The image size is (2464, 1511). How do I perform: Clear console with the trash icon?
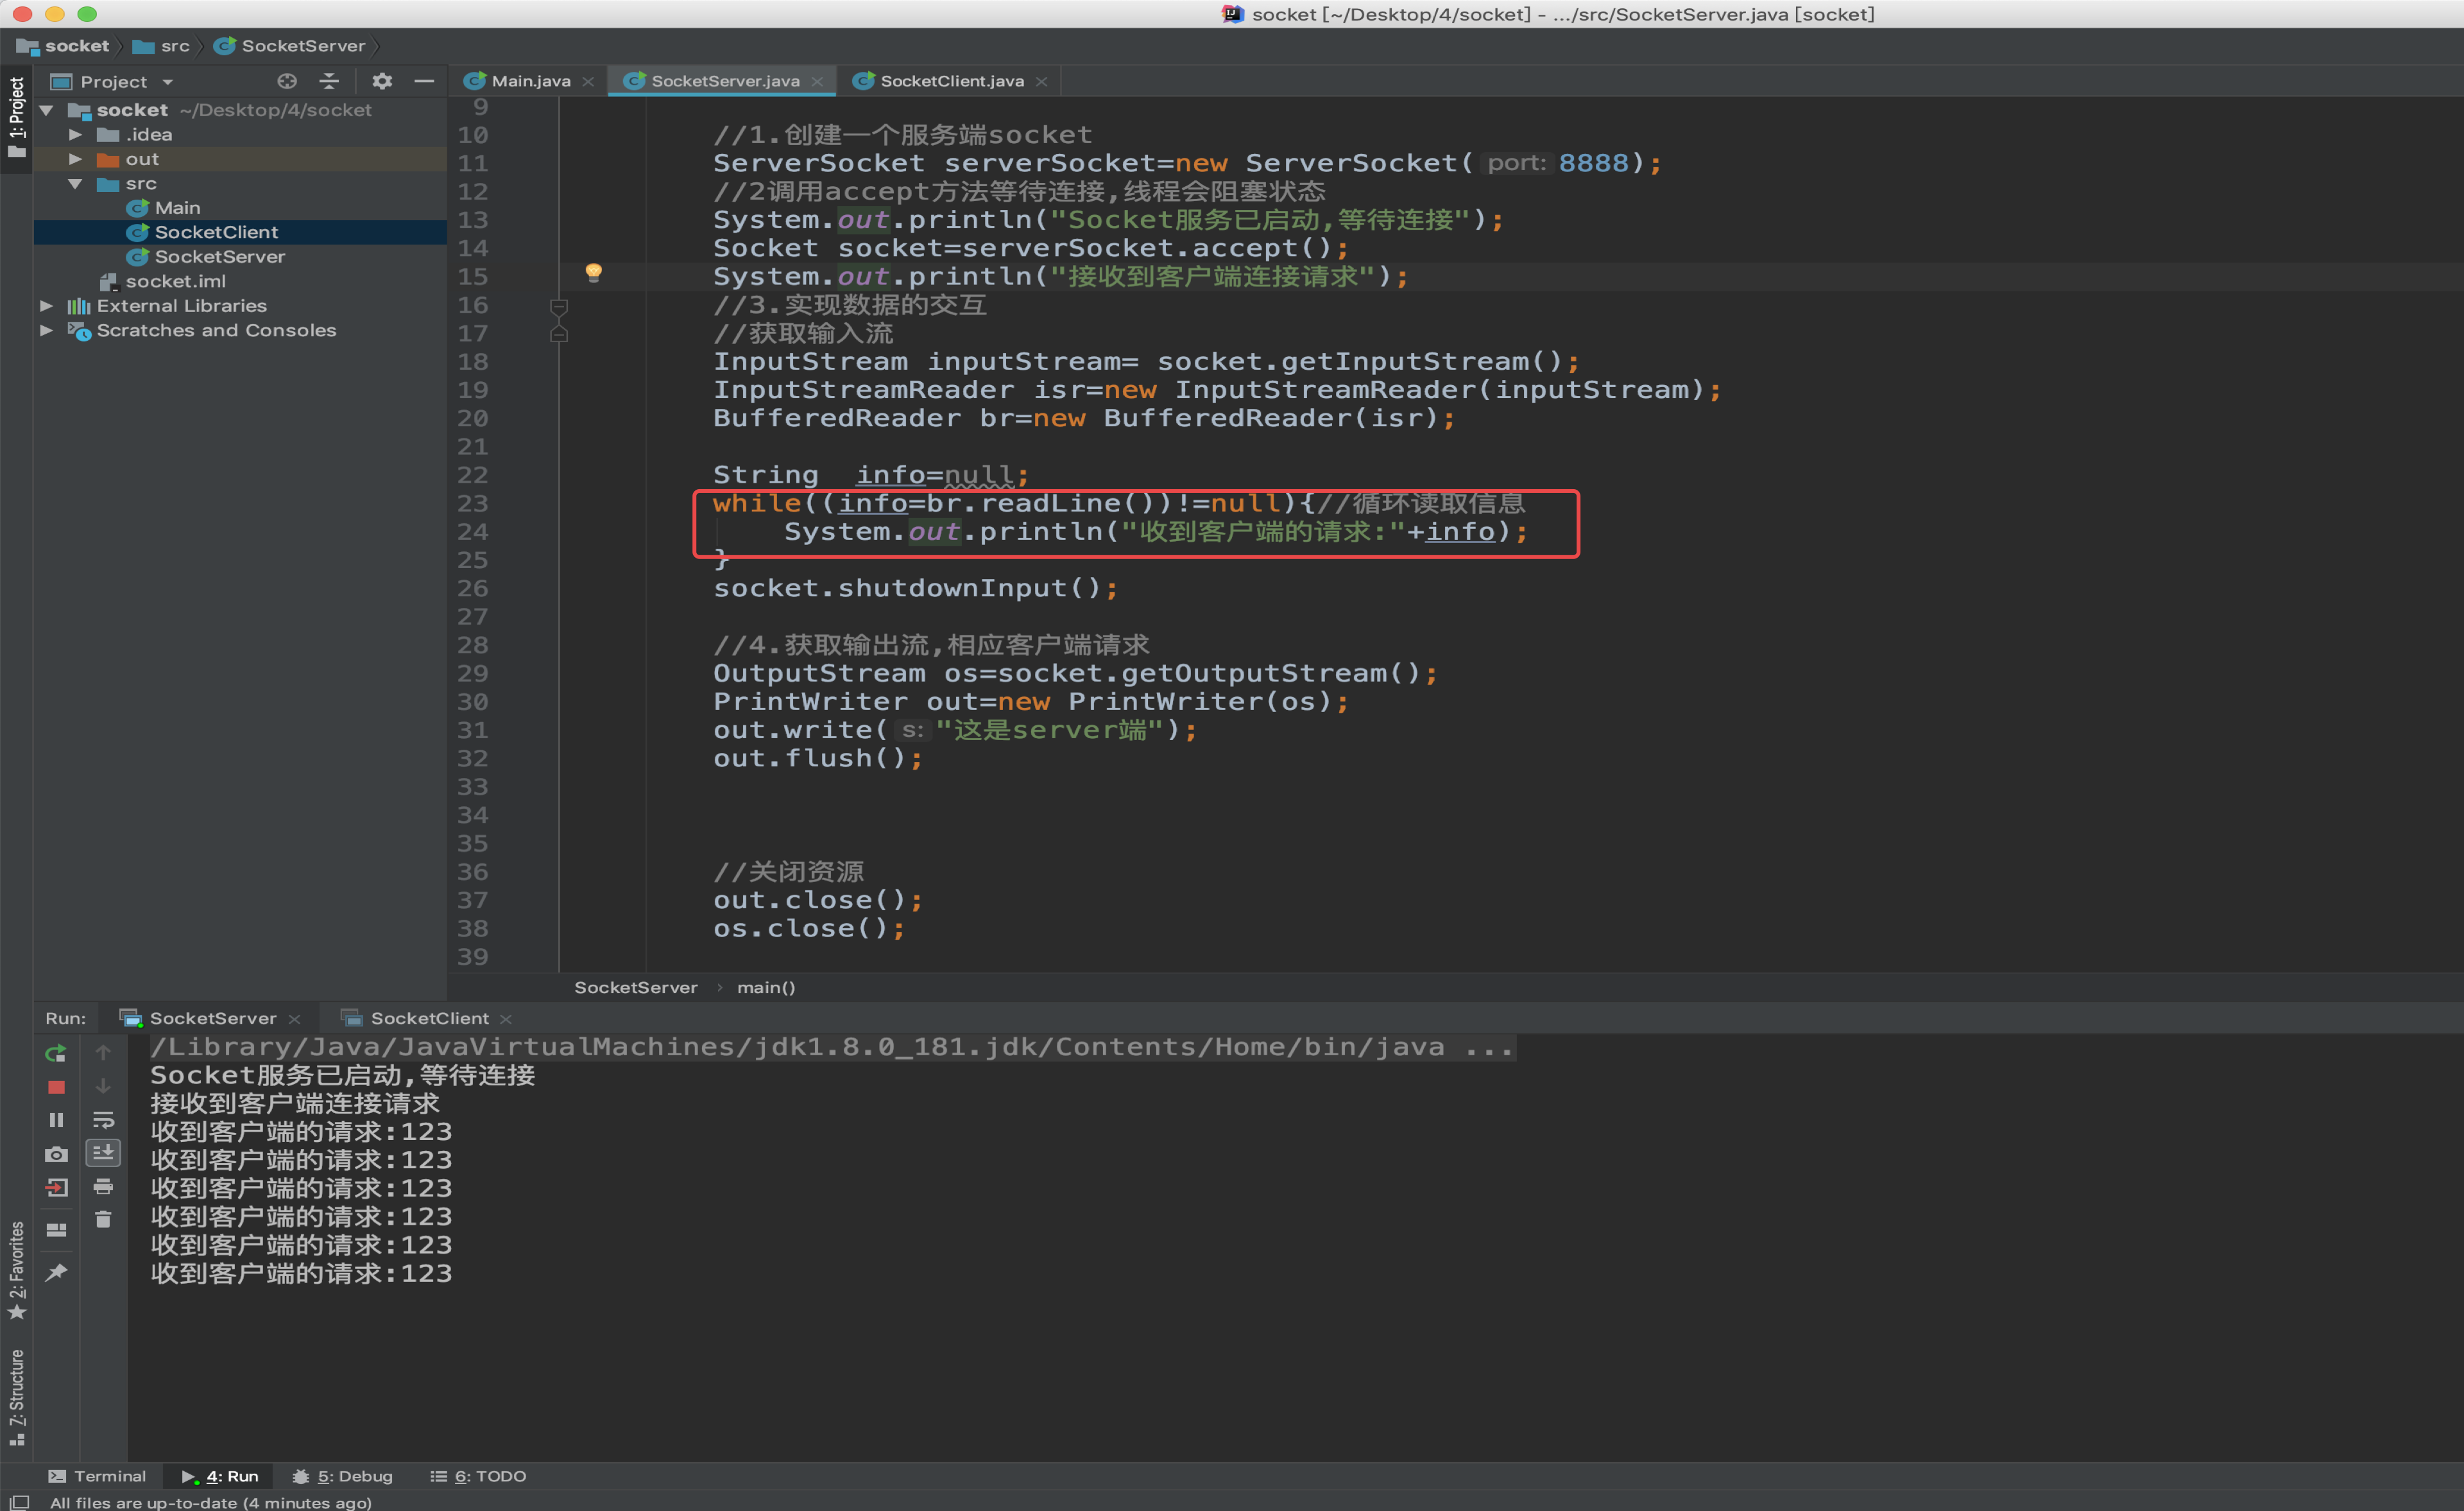coord(103,1219)
